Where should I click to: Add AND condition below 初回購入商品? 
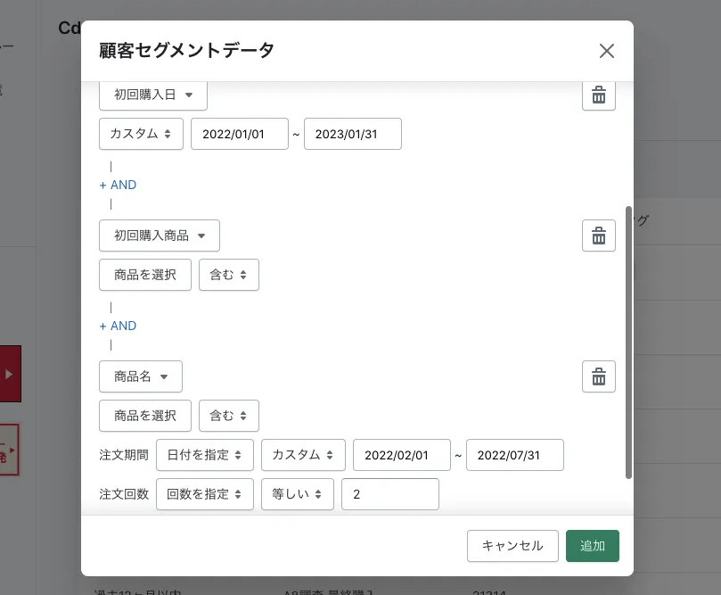(118, 326)
